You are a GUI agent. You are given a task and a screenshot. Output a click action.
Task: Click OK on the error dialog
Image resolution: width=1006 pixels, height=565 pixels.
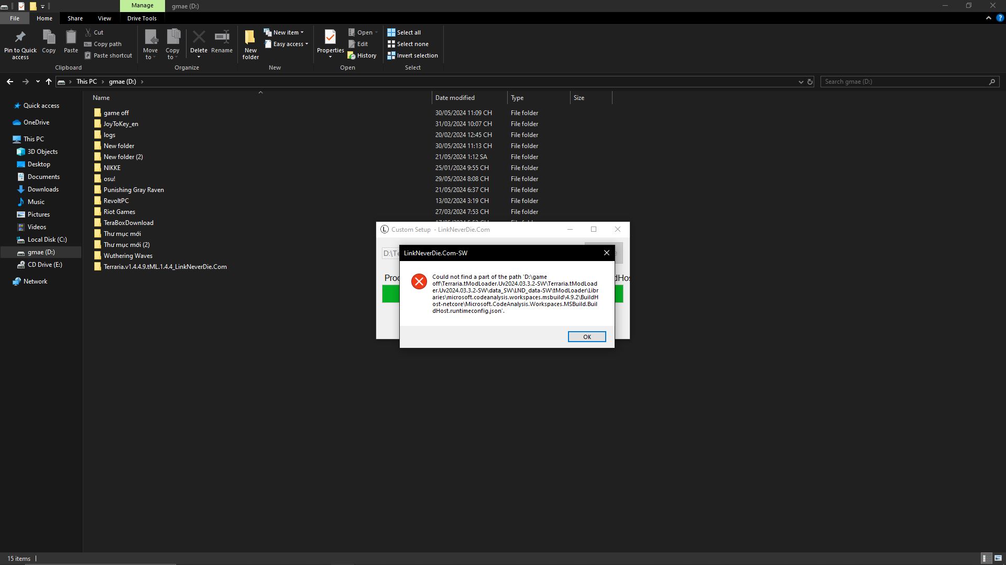point(586,336)
